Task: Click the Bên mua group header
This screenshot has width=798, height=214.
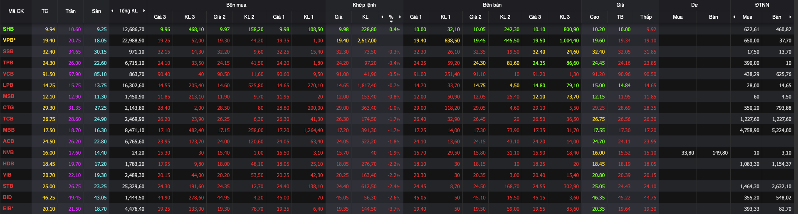Action: pyautogui.click(x=236, y=5)
